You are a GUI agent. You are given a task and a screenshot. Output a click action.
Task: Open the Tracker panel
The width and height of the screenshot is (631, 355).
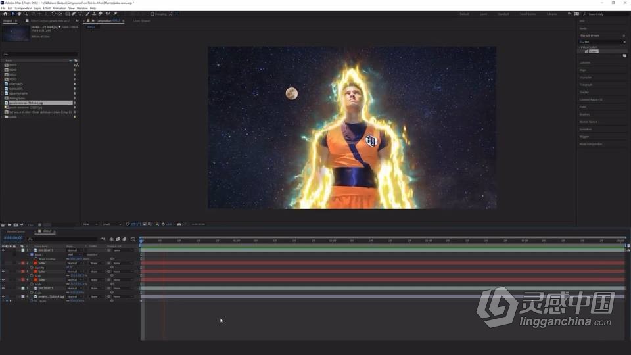click(584, 92)
